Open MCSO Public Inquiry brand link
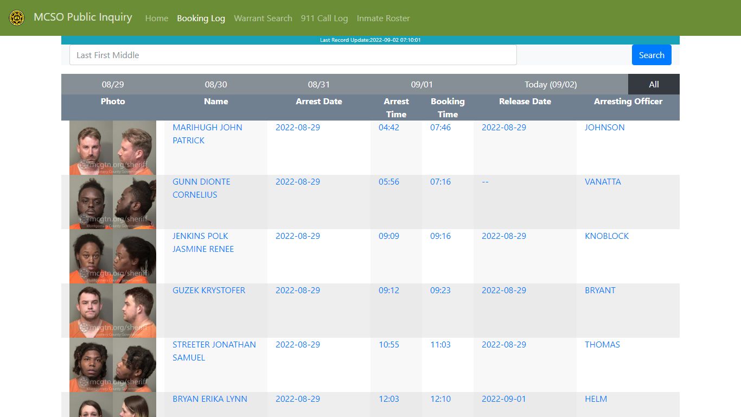 click(x=82, y=17)
